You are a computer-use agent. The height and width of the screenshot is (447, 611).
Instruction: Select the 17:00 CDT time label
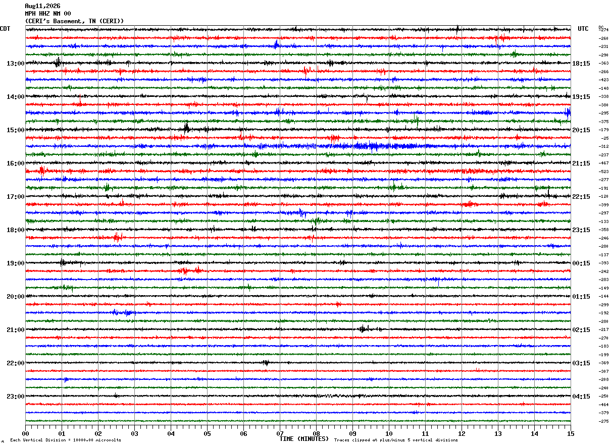click(16, 197)
